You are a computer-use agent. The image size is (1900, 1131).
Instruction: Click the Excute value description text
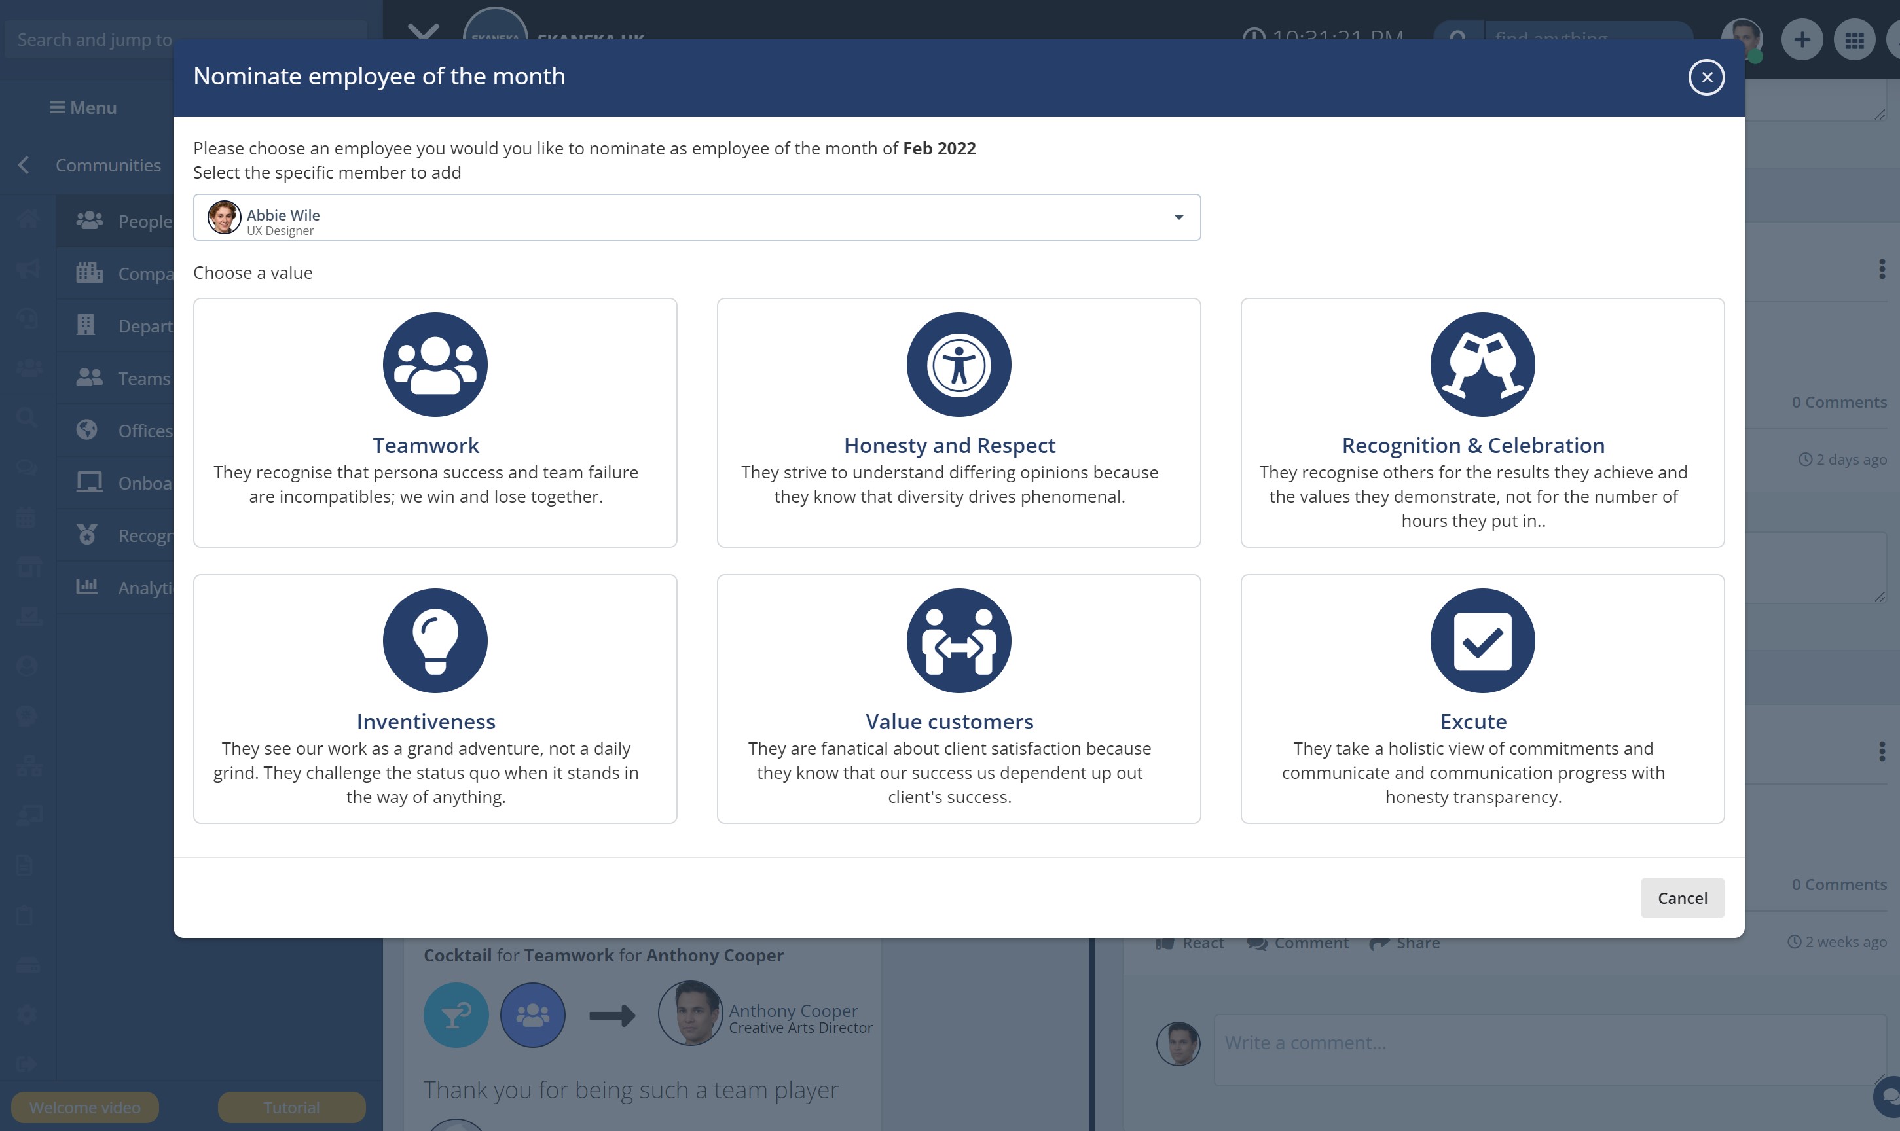(x=1472, y=772)
